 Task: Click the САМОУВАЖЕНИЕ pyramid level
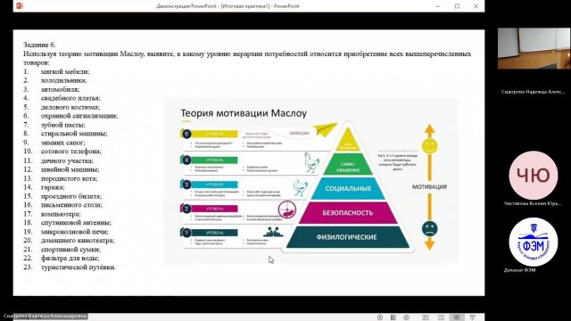click(348, 165)
